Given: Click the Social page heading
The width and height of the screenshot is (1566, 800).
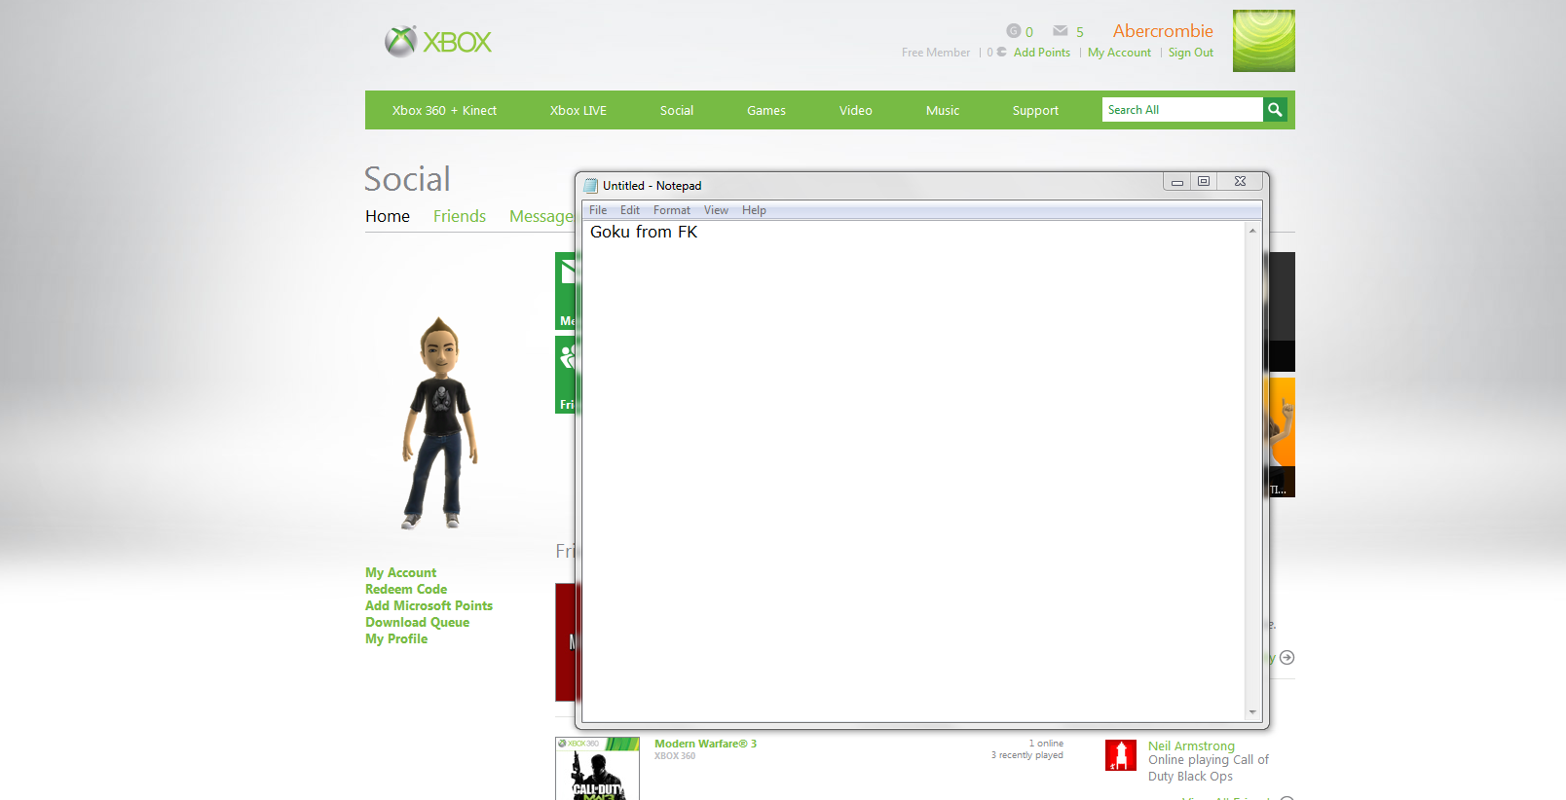Looking at the screenshot, I should tap(407, 179).
